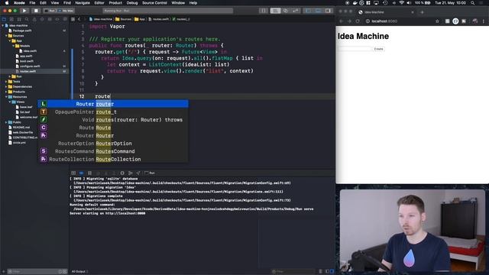Open the code review toolbar button
Screen dimensions: 489x275
coord(263,11)
